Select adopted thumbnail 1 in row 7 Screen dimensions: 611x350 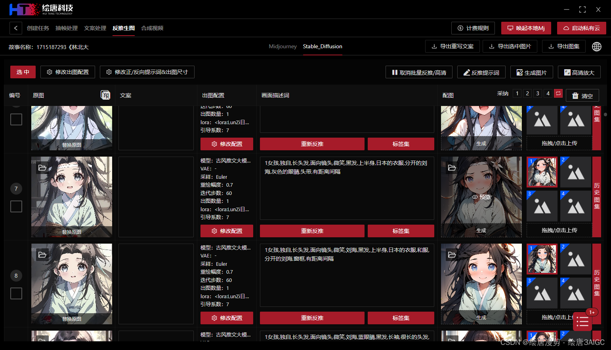(542, 172)
